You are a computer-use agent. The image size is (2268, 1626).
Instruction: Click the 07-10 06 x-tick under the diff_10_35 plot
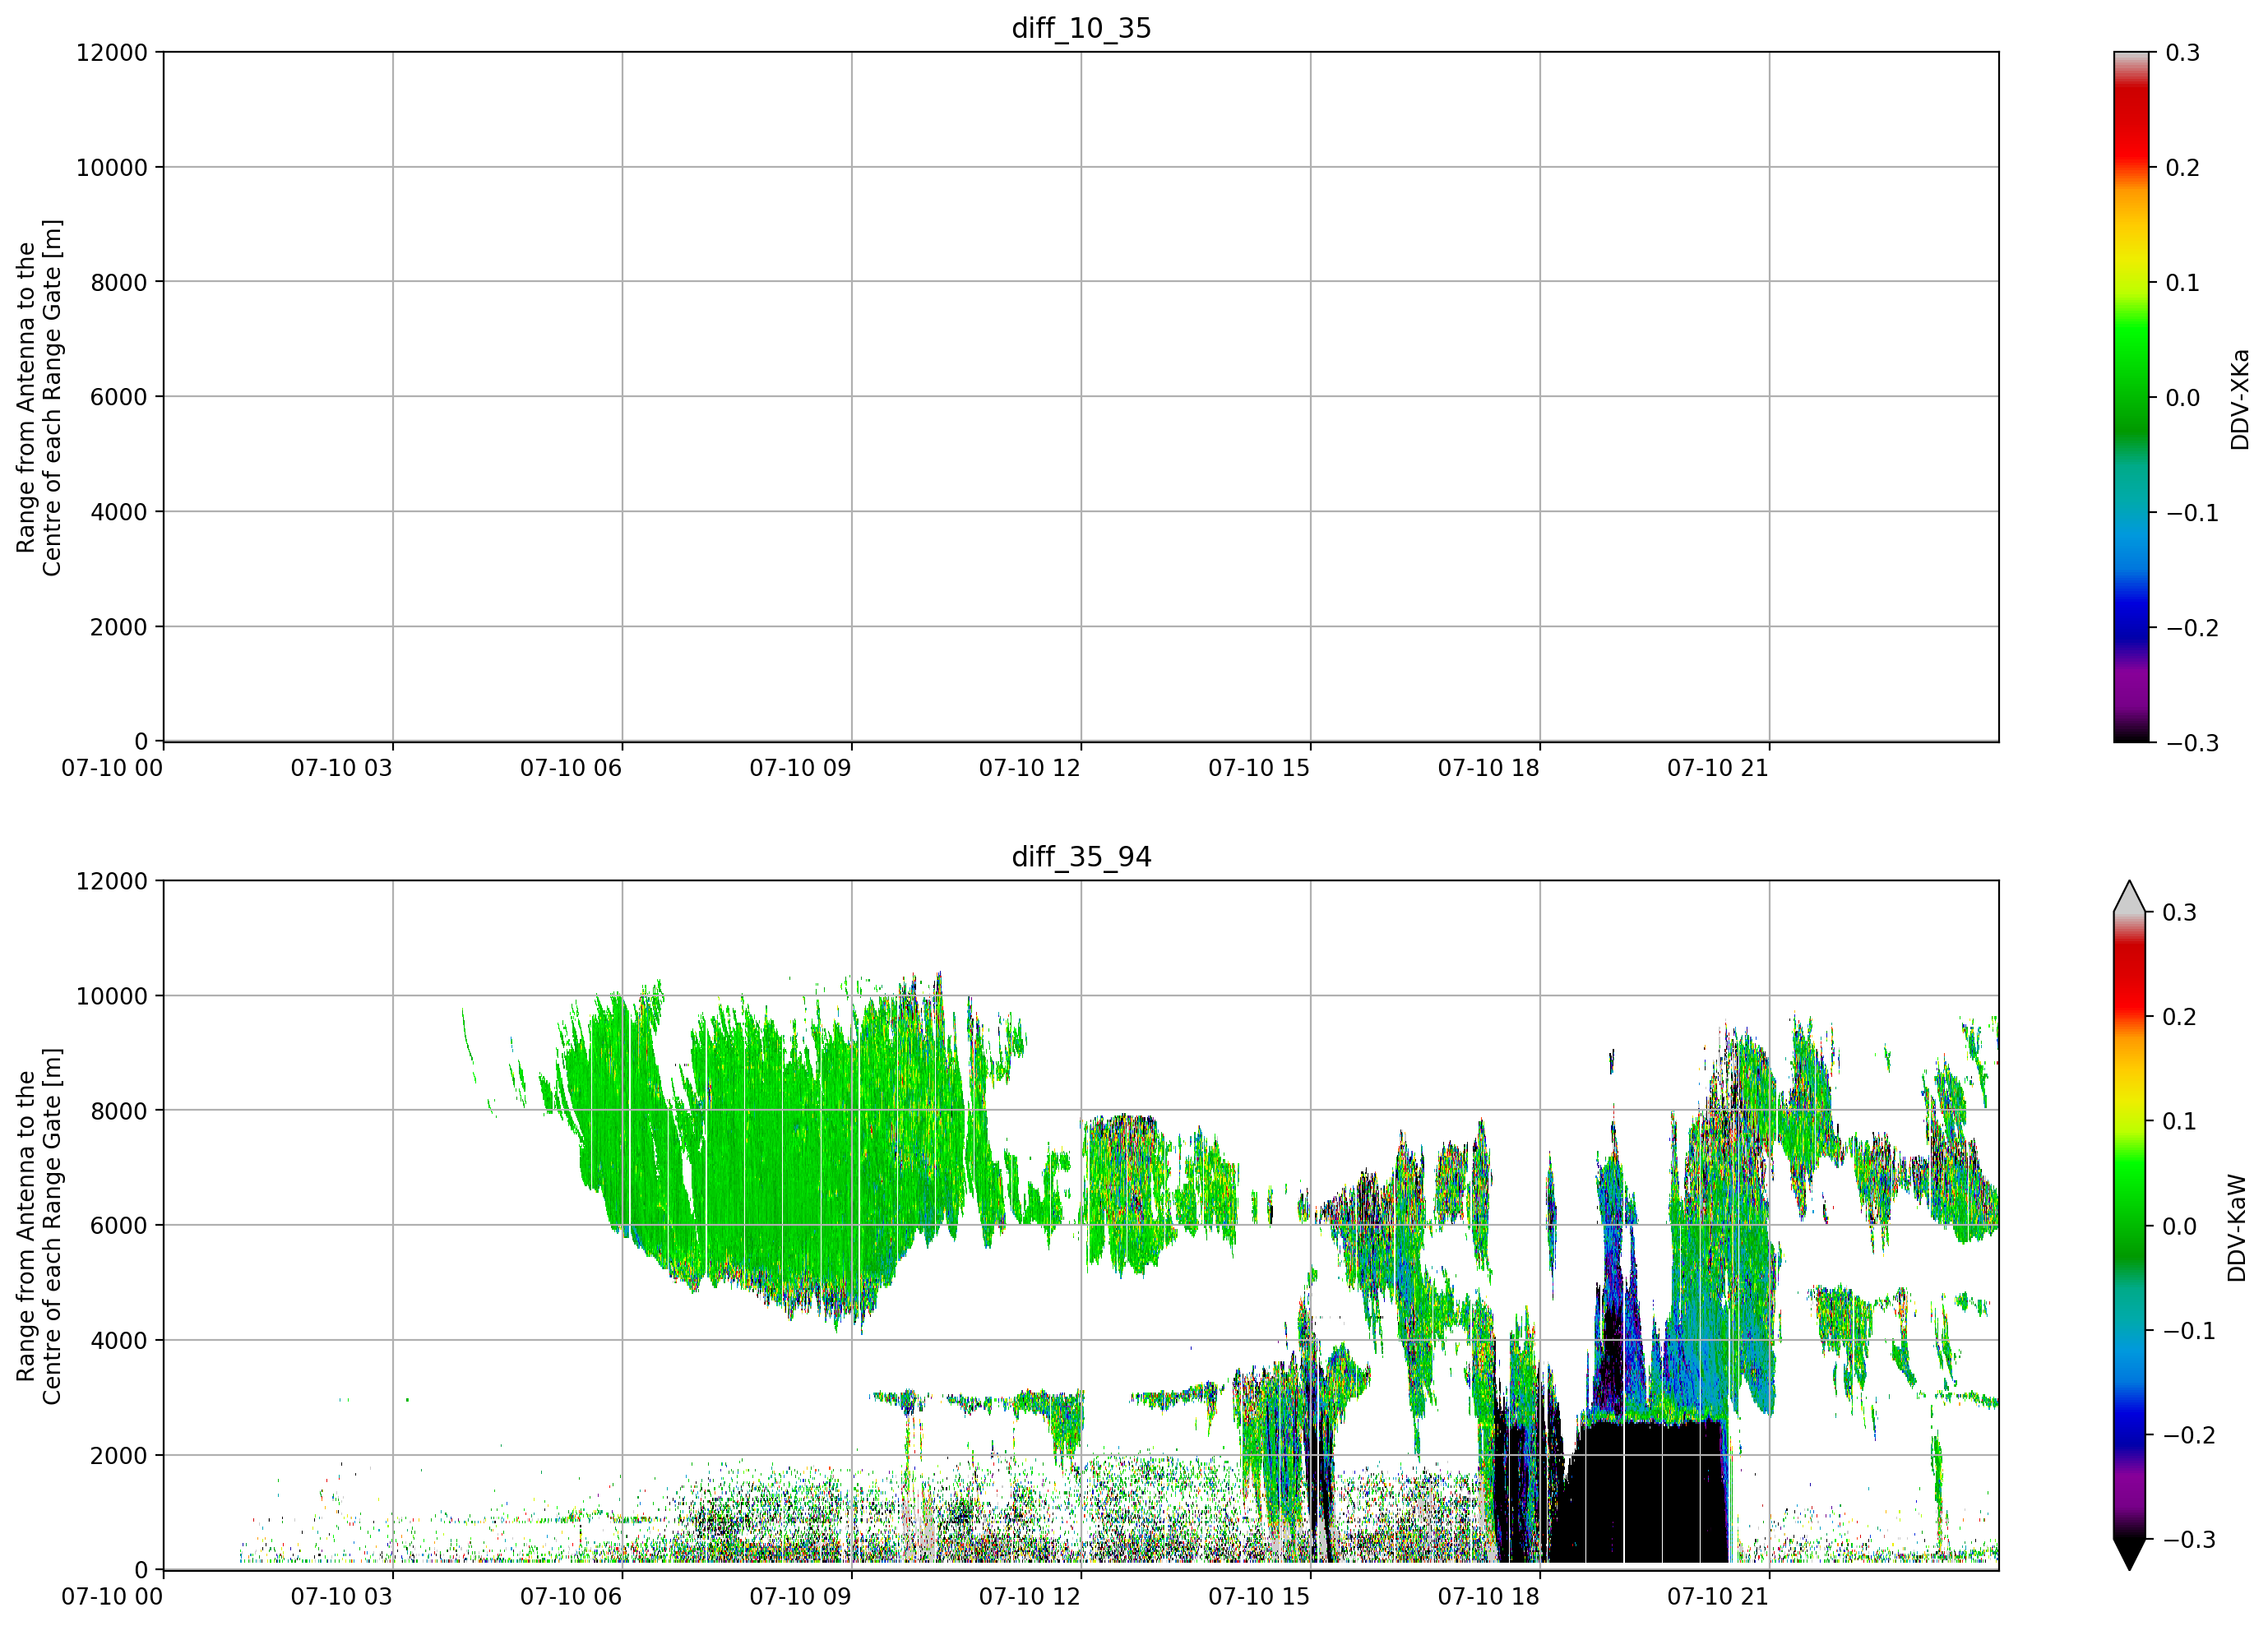tap(571, 769)
